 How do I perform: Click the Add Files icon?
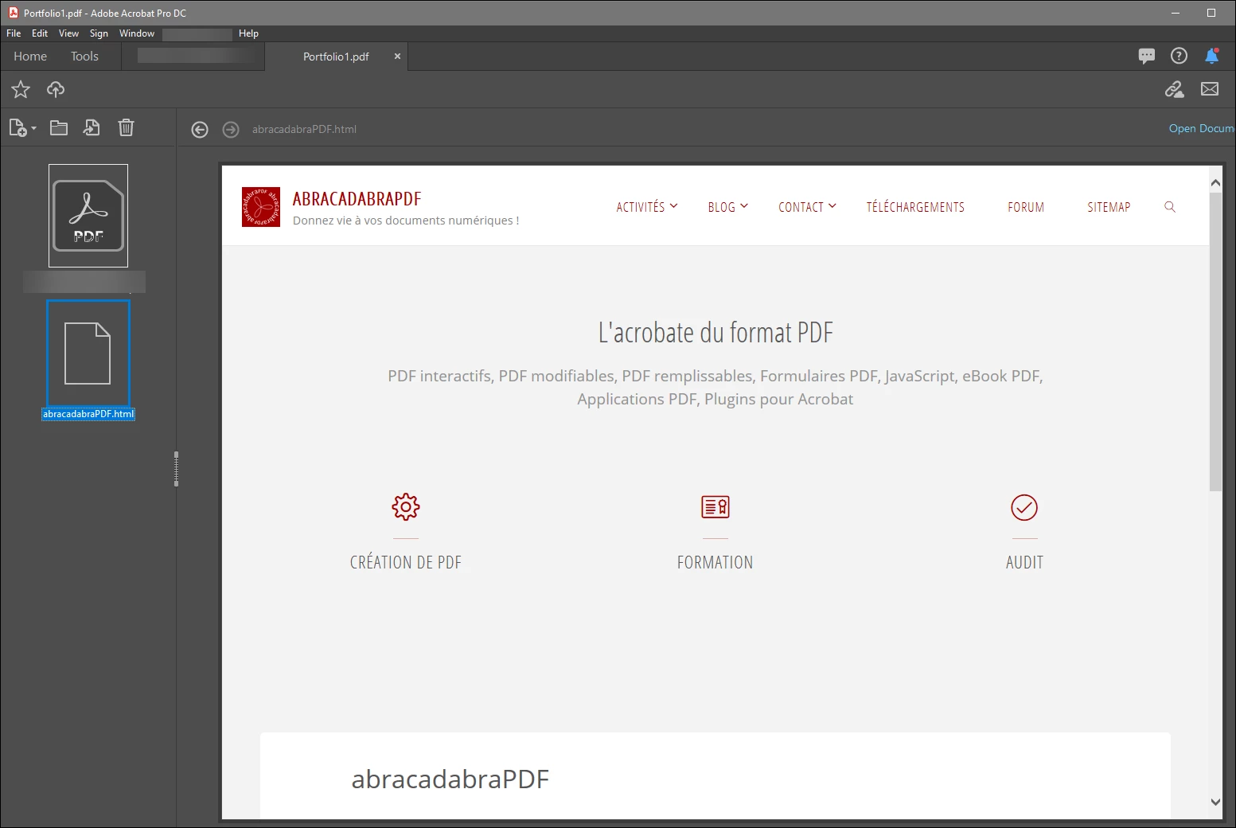tap(18, 127)
